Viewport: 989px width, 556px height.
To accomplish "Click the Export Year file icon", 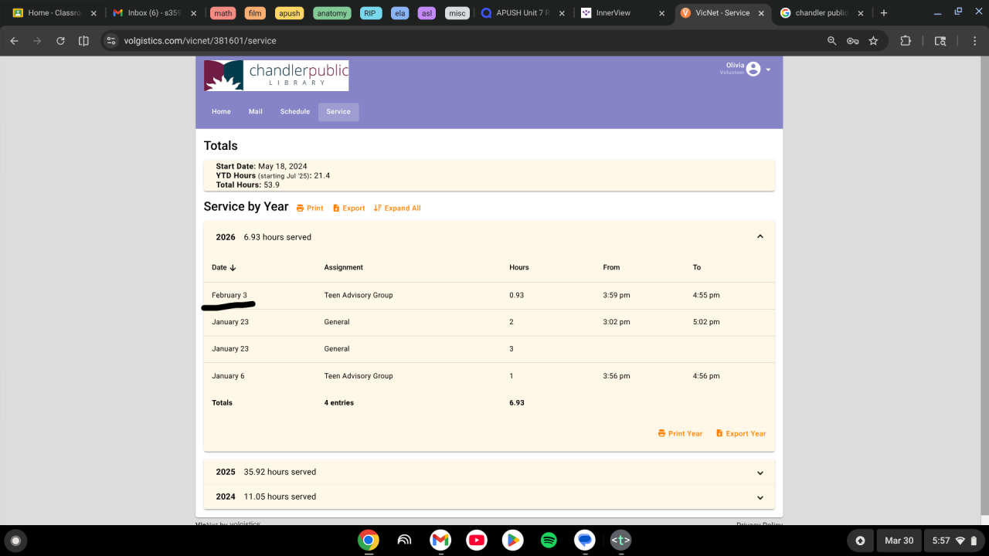I will tap(719, 433).
